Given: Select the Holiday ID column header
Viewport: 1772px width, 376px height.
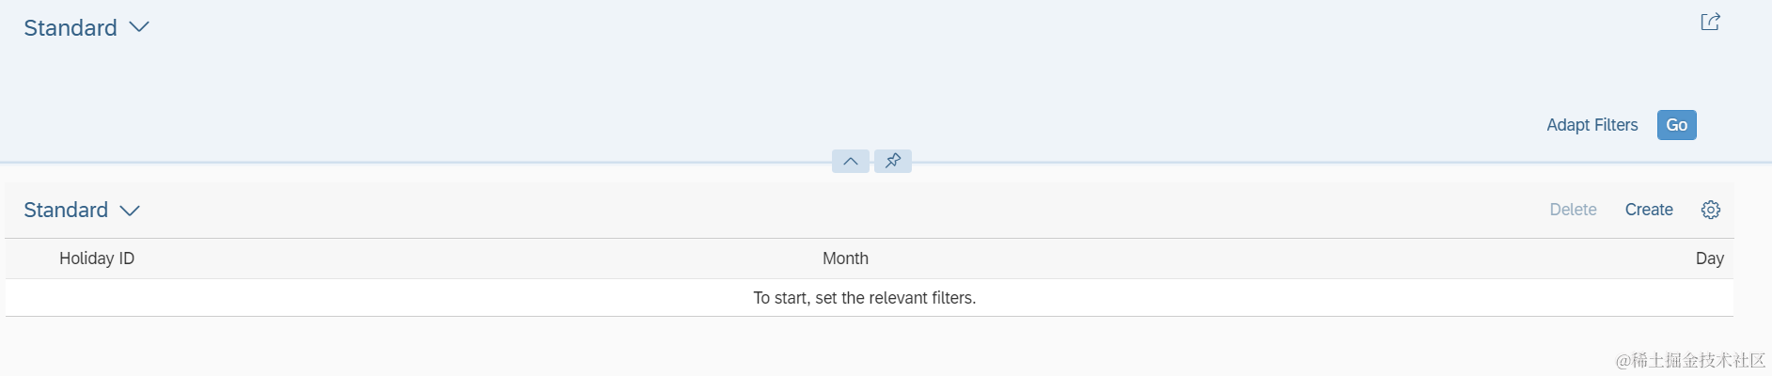Looking at the screenshot, I should (97, 258).
